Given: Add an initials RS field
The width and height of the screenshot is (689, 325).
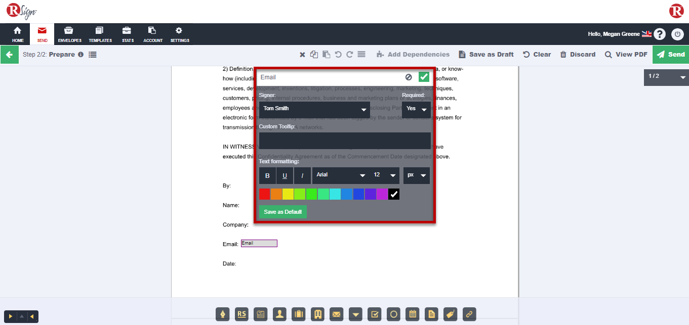Looking at the screenshot, I should pyautogui.click(x=241, y=314).
